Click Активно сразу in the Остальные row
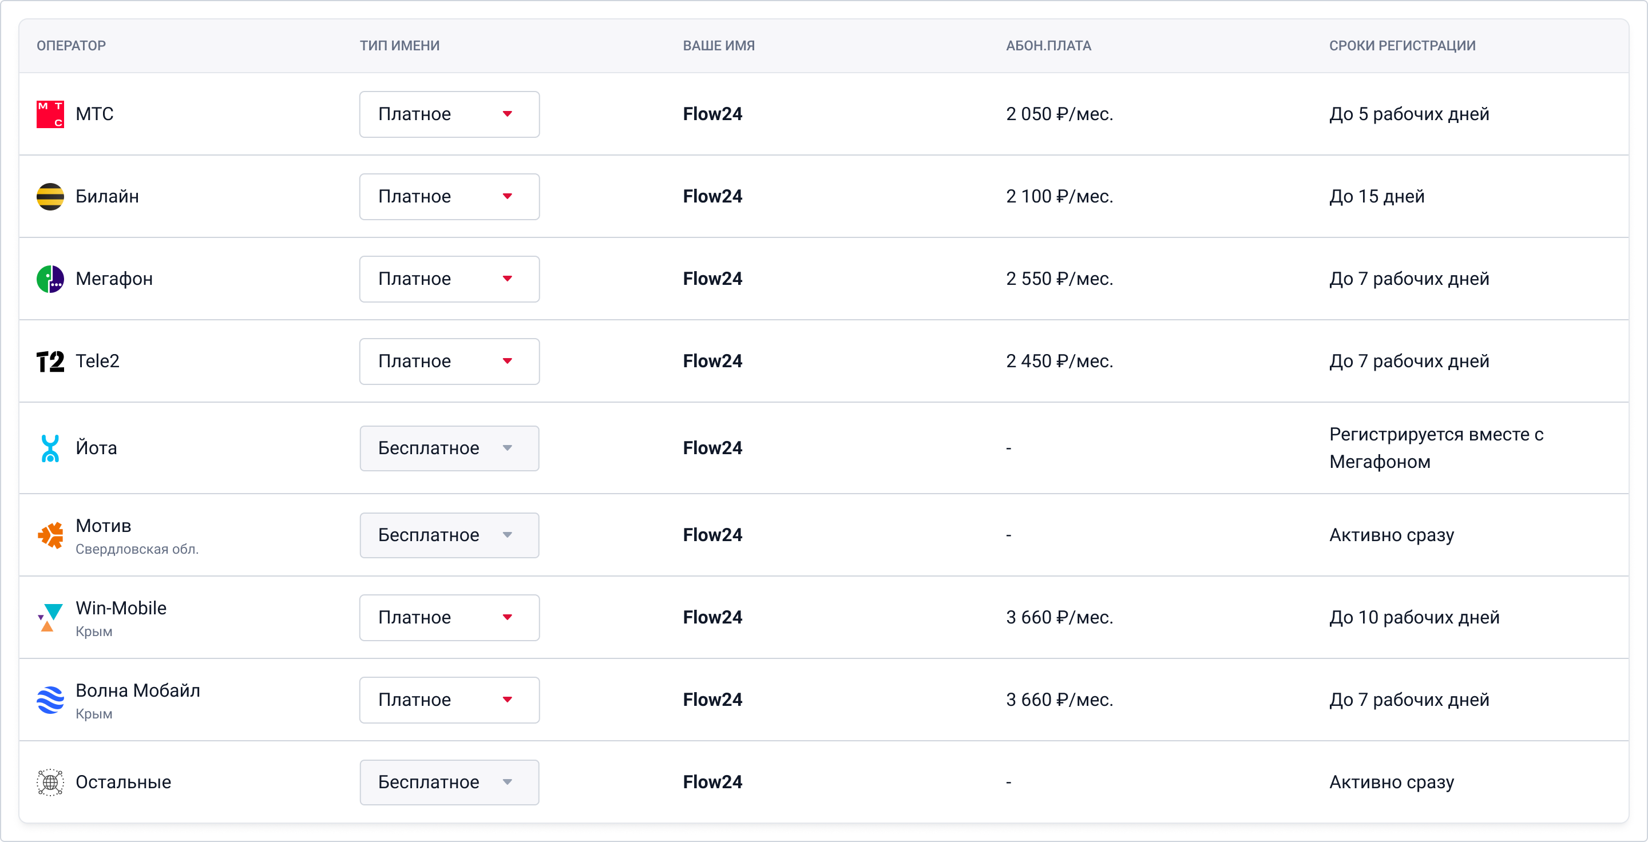The height and width of the screenshot is (842, 1648). (x=1392, y=783)
